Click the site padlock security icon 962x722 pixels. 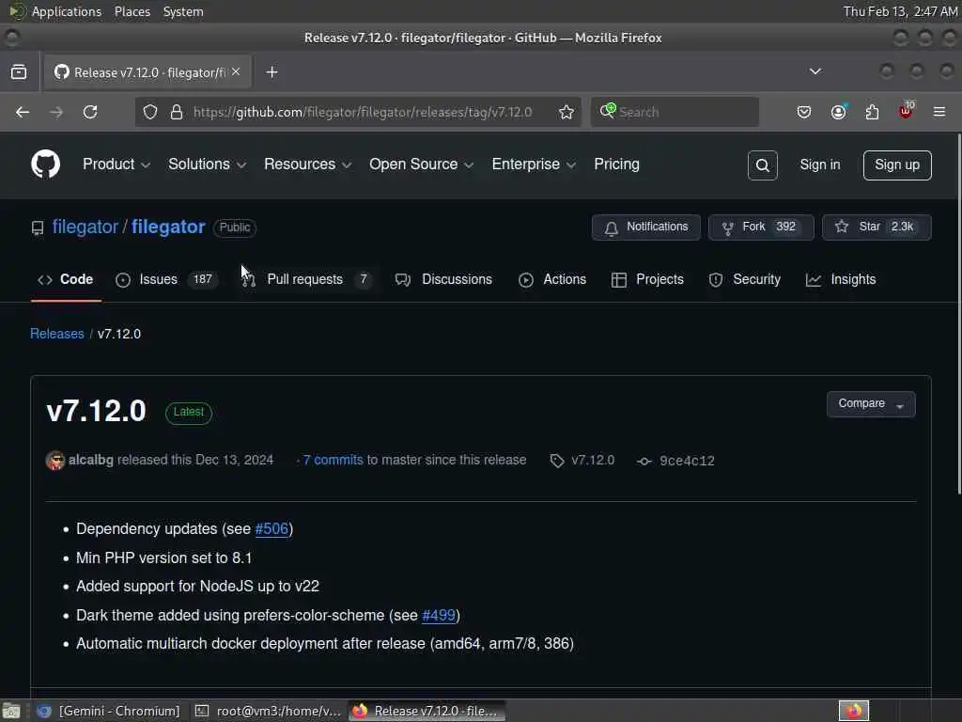point(176,112)
